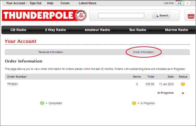Expand the Marine Radio menu
The width and height of the screenshot is (196, 126).
tap(176, 30)
